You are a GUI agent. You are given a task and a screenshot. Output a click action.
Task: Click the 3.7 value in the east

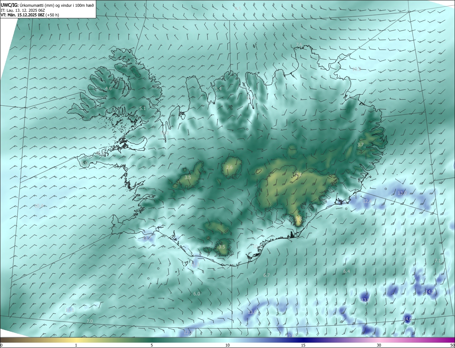(360, 145)
